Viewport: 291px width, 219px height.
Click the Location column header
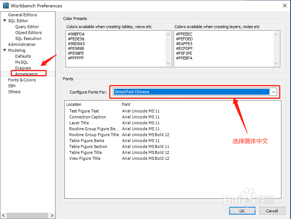point(93,104)
